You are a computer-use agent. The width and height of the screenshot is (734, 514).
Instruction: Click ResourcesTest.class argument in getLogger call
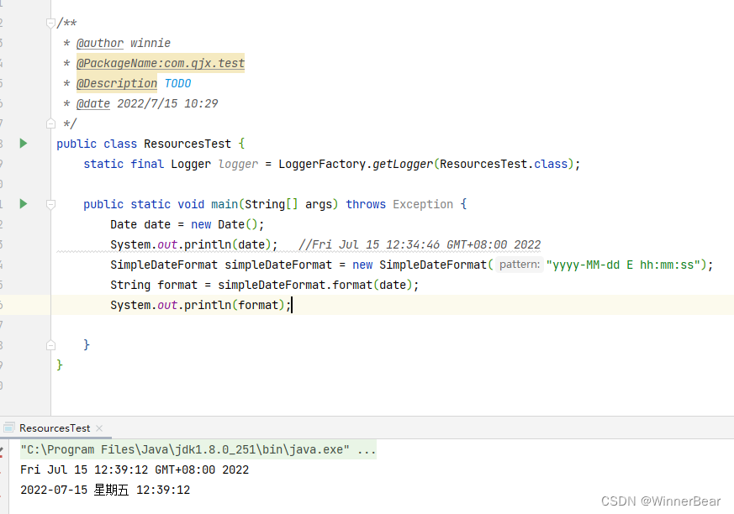click(504, 164)
